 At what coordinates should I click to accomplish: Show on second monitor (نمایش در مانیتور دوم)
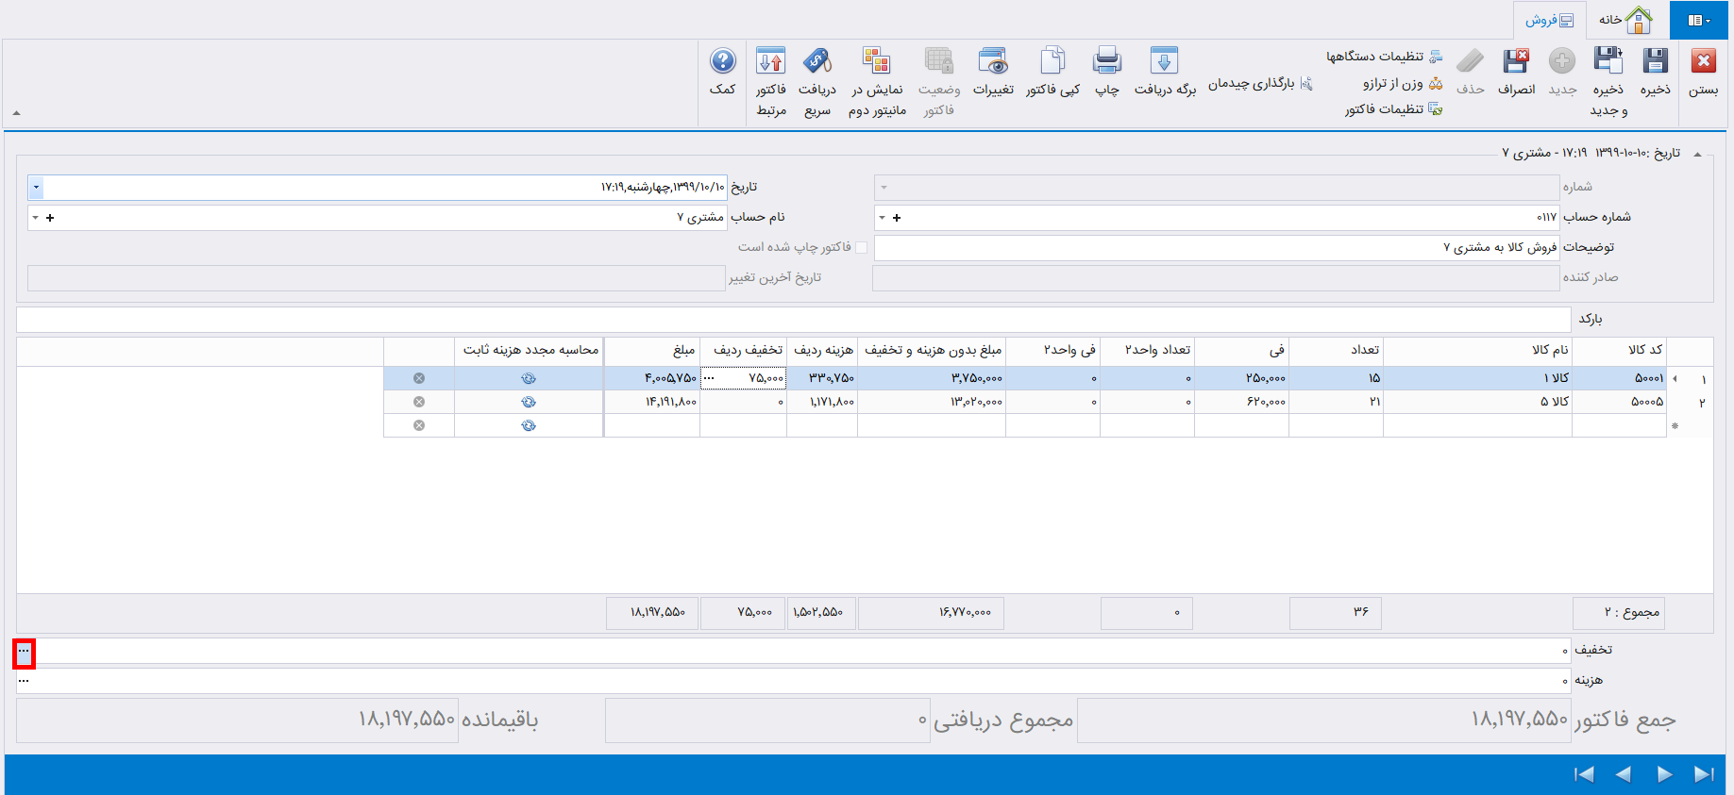coord(876,62)
